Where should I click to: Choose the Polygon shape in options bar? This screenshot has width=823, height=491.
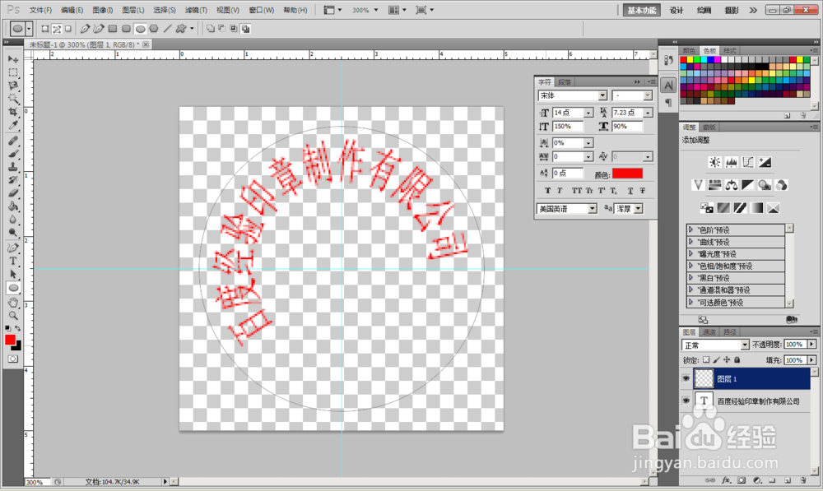click(154, 29)
